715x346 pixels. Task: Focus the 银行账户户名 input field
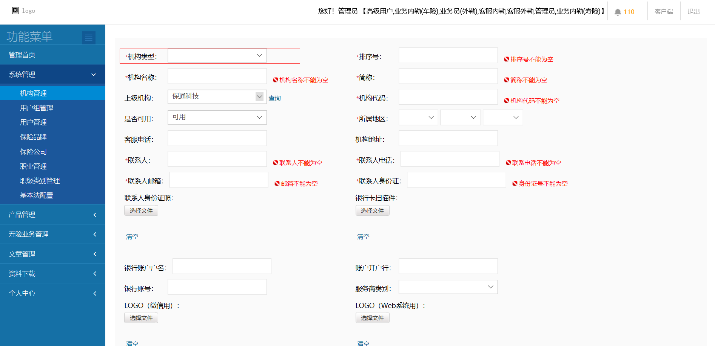pos(222,266)
